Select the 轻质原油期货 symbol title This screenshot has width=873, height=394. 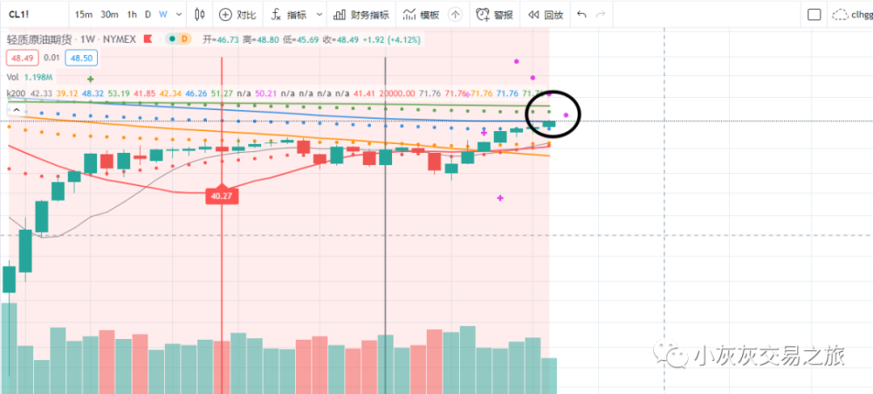pos(39,39)
